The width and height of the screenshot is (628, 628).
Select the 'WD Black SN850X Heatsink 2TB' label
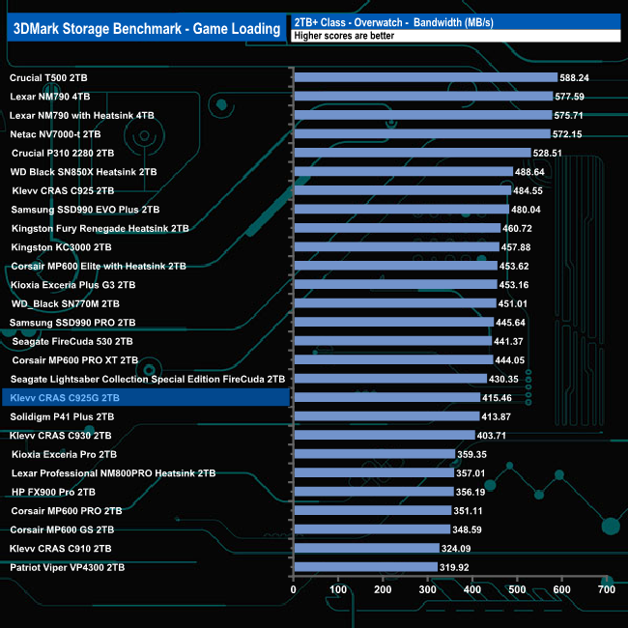[83, 172]
